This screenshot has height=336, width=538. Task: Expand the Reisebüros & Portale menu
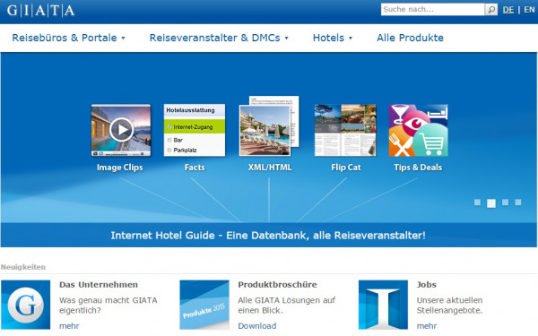[68, 38]
